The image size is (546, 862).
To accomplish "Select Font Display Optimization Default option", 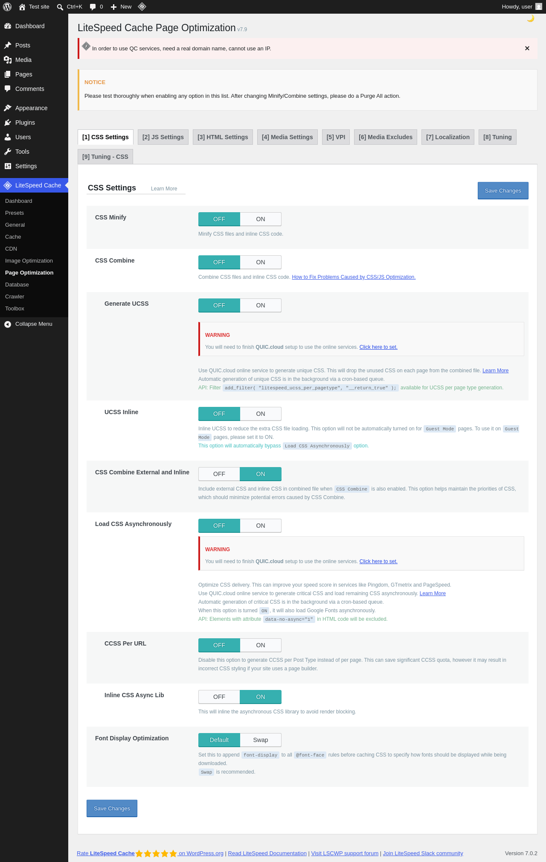I will (x=219, y=740).
